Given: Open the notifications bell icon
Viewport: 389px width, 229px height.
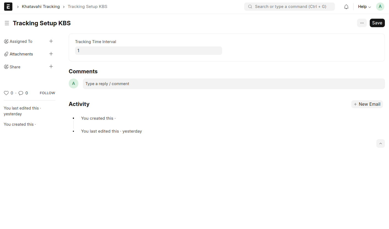Looking at the screenshot, I should (x=346, y=7).
